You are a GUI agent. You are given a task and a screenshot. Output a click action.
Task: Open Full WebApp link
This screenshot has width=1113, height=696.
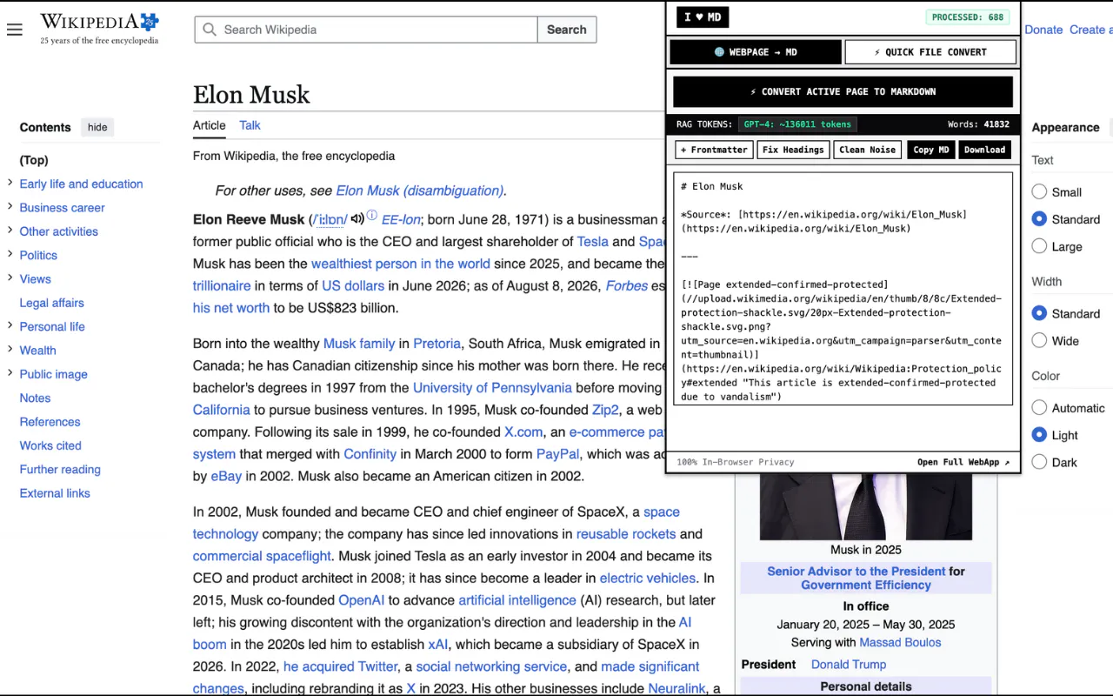point(963,462)
